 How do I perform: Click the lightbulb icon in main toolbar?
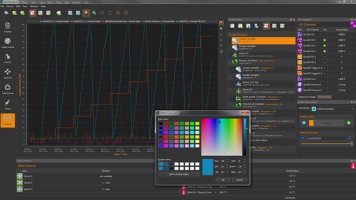[86, 13]
